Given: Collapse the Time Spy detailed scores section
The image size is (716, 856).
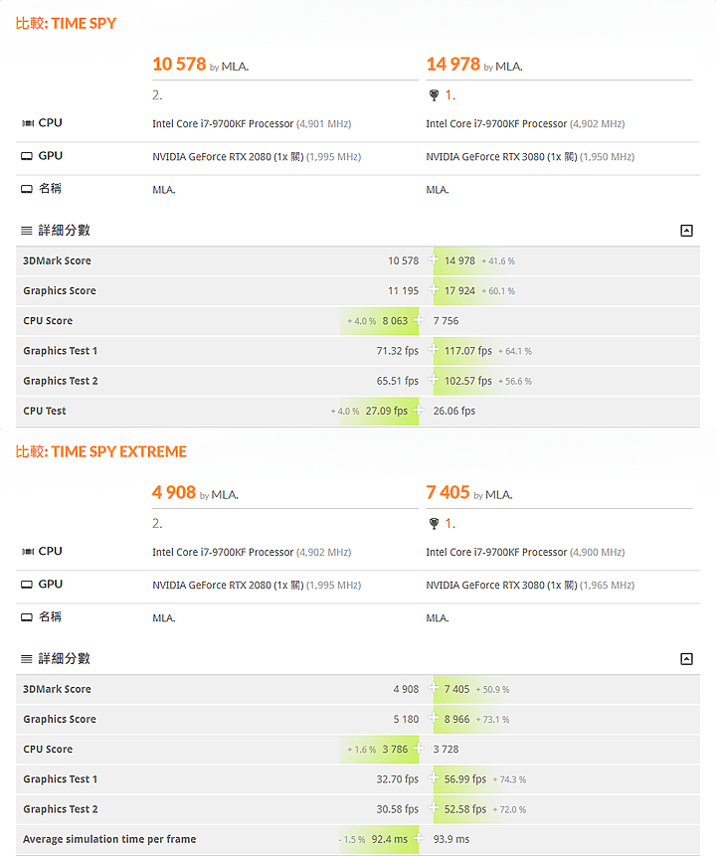Looking at the screenshot, I should click(x=686, y=231).
